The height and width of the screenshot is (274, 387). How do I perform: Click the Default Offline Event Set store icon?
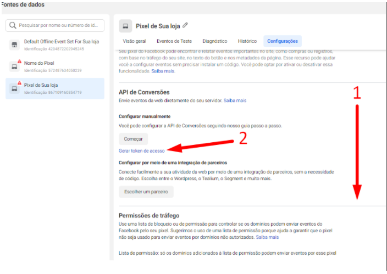pyautogui.click(x=14, y=45)
